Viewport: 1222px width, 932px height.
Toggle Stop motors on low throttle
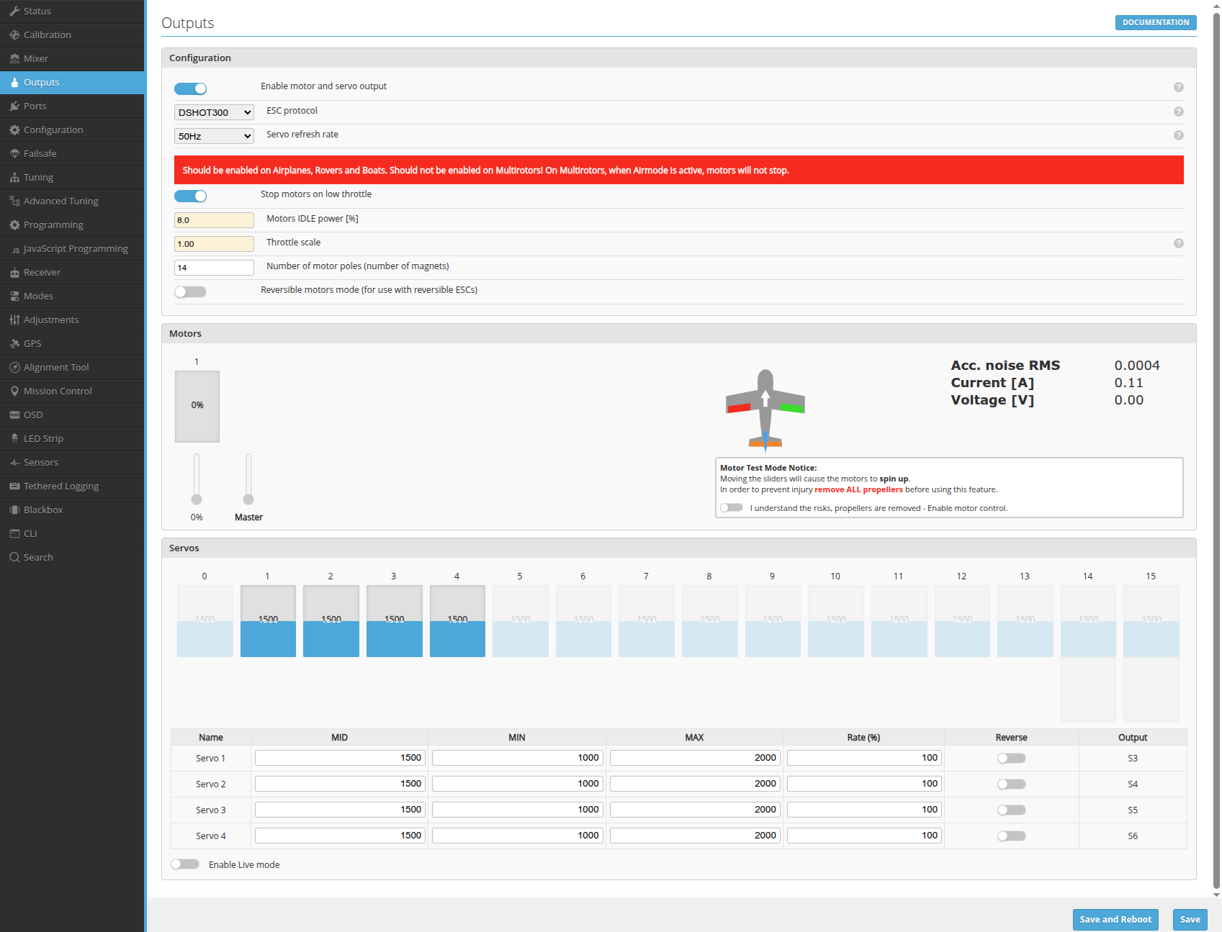[x=190, y=196]
